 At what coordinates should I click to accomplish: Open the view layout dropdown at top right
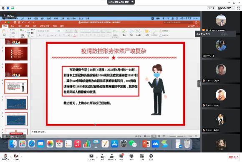click(x=226, y=8)
